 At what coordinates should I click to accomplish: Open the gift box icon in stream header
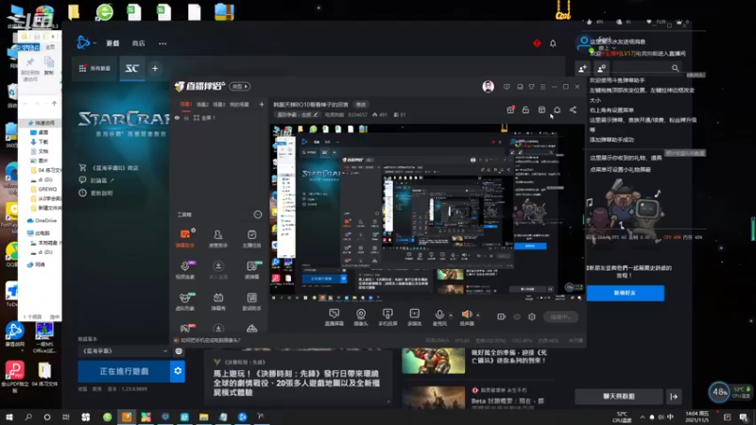click(510, 110)
